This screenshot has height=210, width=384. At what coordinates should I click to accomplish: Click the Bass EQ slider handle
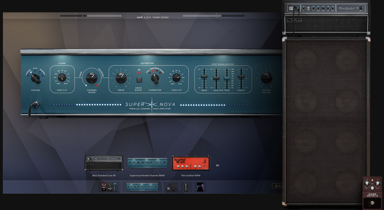click(x=204, y=77)
